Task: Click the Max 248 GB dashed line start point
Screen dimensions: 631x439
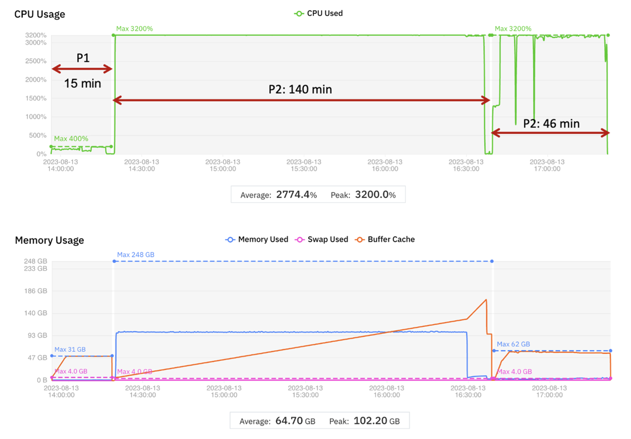Action: (x=114, y=261)
